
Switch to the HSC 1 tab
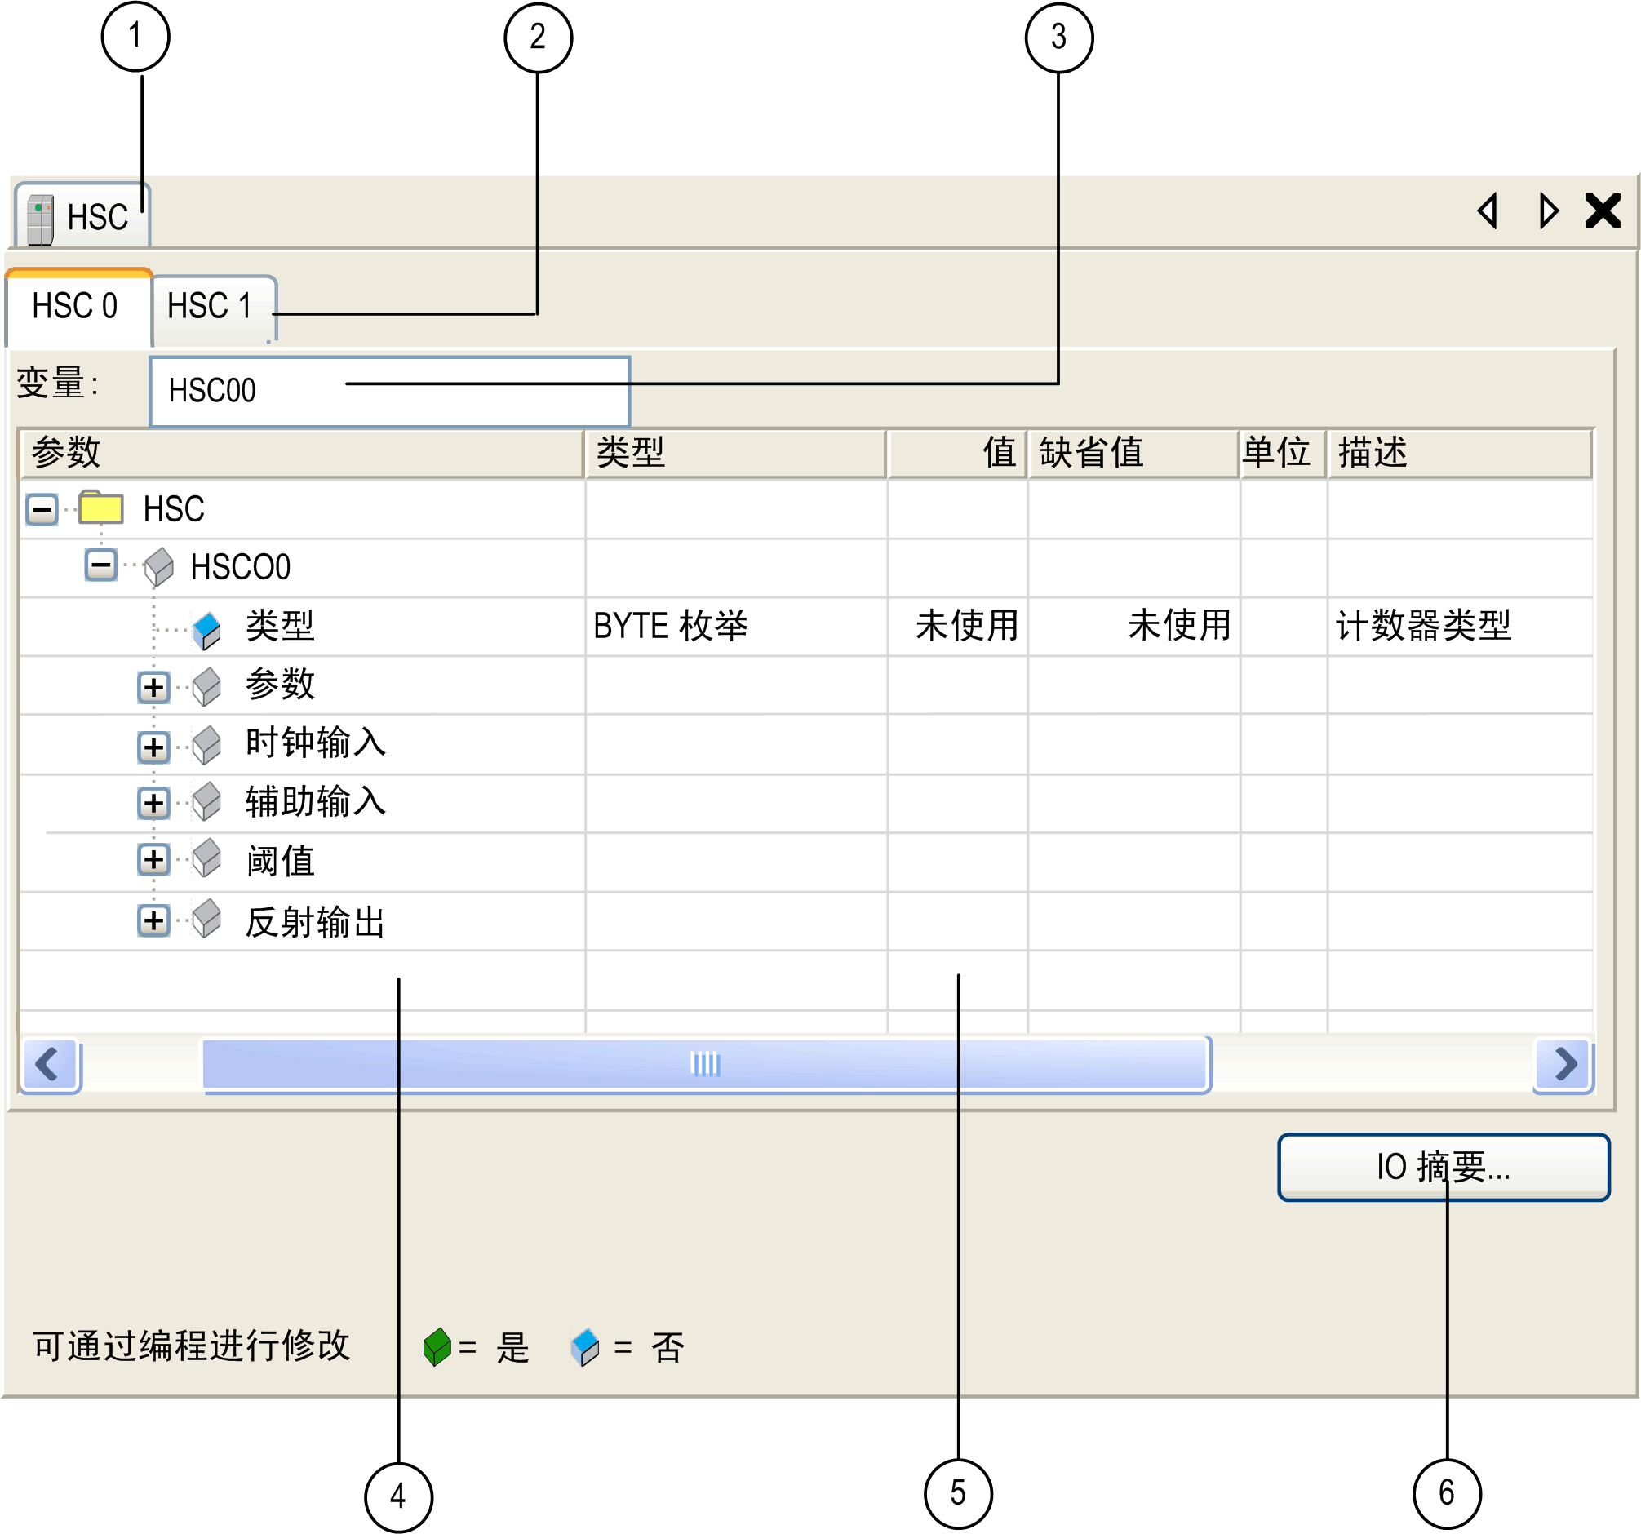pos(211,307)
